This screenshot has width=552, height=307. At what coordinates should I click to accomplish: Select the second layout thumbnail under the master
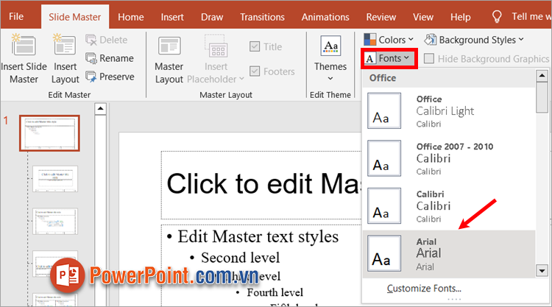point(55,221)
